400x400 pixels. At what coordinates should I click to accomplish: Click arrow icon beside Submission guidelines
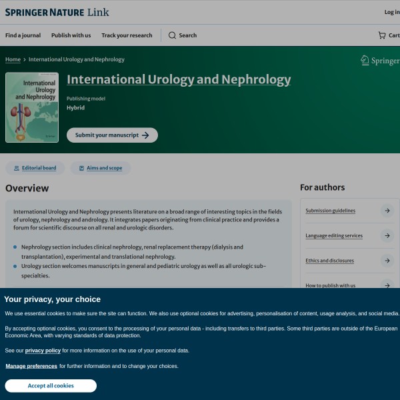tap(387, 211)
